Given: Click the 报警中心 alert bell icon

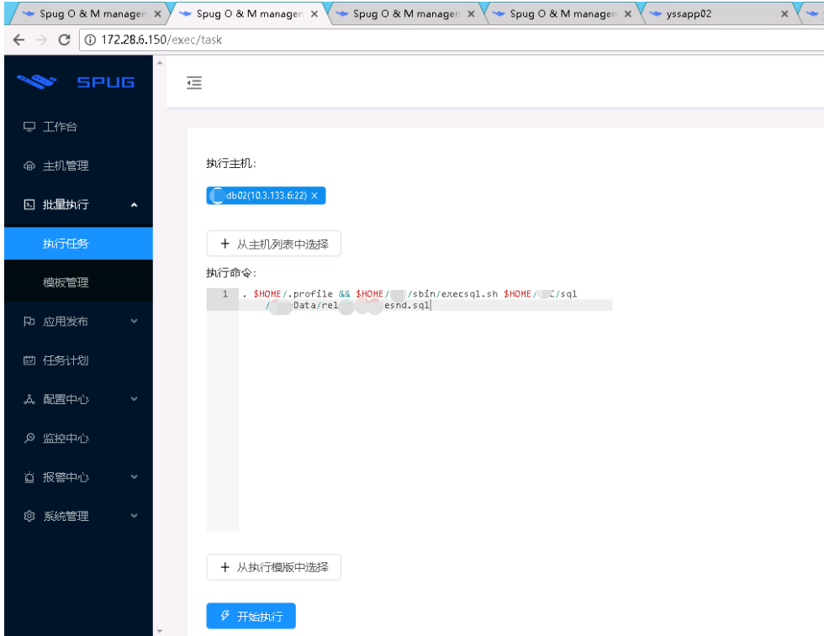Looking at the screenshot, I should tap(29, 477).
